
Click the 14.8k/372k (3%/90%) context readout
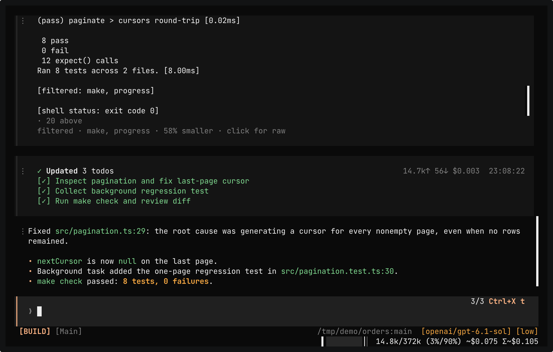tap(419, 341)
